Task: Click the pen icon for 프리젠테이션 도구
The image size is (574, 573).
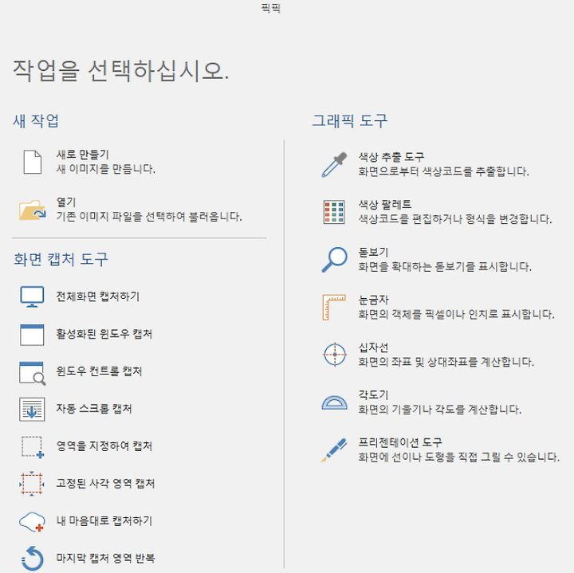Action: 334,450
